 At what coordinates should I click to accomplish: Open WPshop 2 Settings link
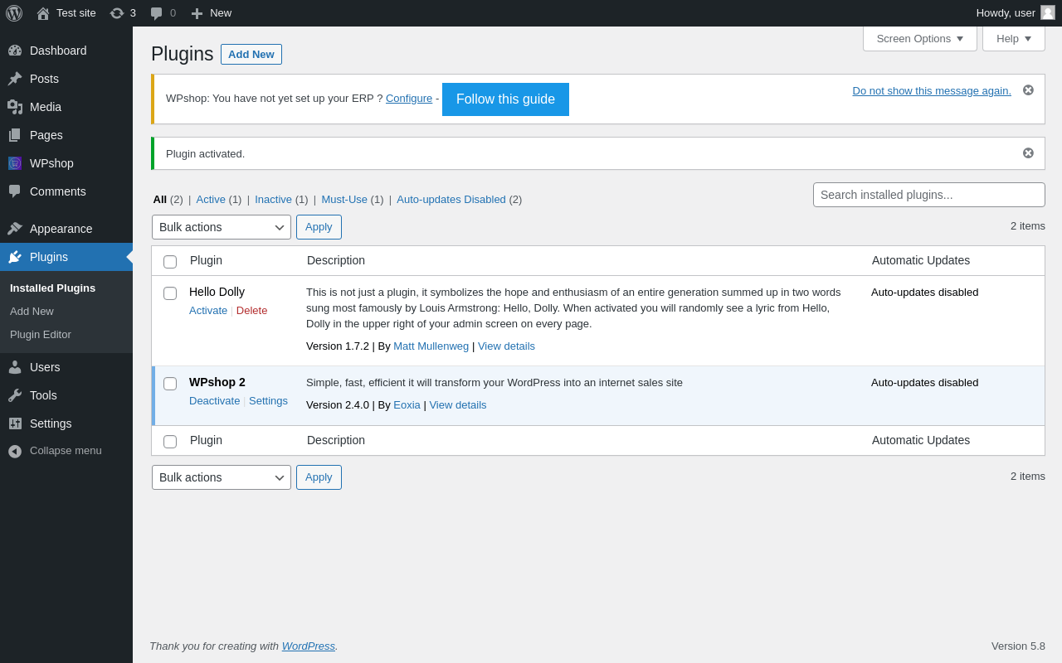268,401
